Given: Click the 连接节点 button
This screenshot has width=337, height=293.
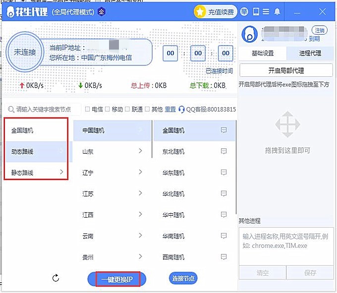Looking at the screenshot, I should (183, 279).
